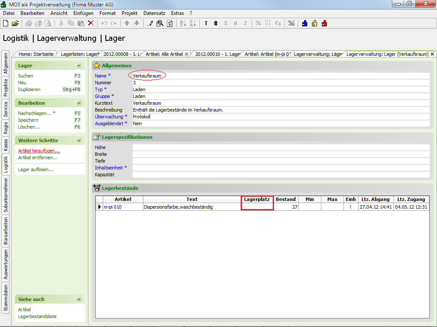Screen dimensions: 437x327
Task: Click the bold T toolbar icon
Action: point(206,23)
